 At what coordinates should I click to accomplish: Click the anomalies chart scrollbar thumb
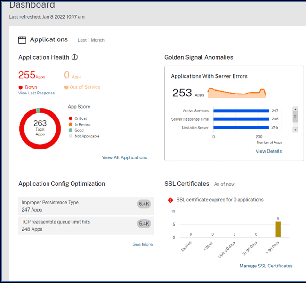pyautogui.click(x=295, y=117)
